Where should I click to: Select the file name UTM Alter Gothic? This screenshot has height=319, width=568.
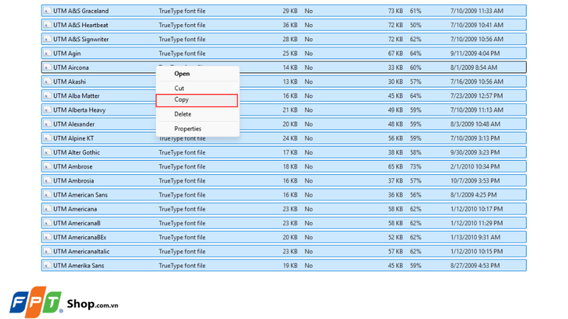click(x=77, y=152)
